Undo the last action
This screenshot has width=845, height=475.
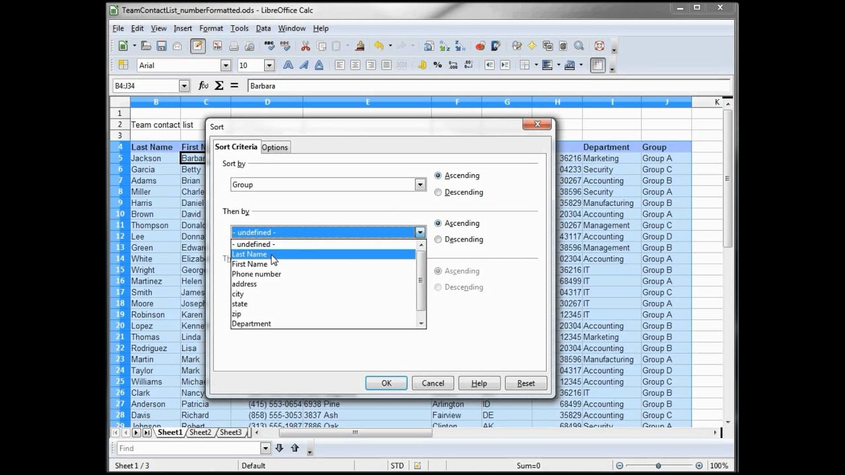coord(378,46)
